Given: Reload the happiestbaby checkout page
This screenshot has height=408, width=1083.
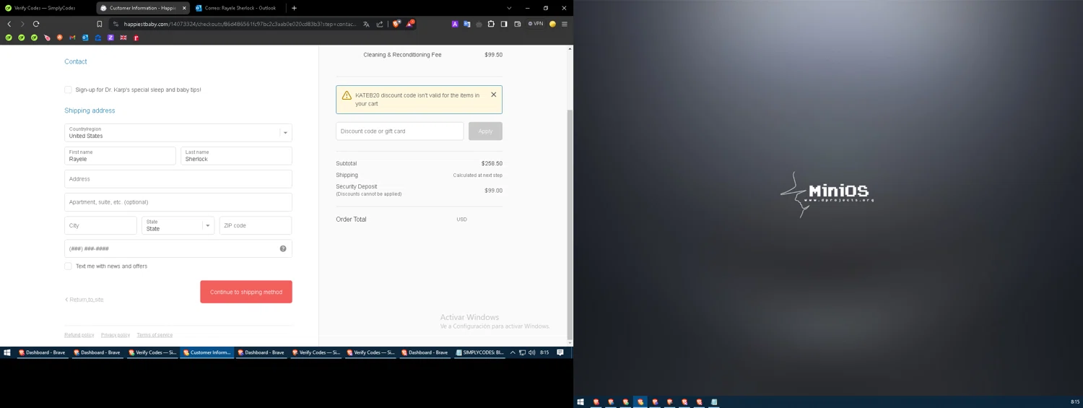Looking at the screenshot, I should 36,24.
